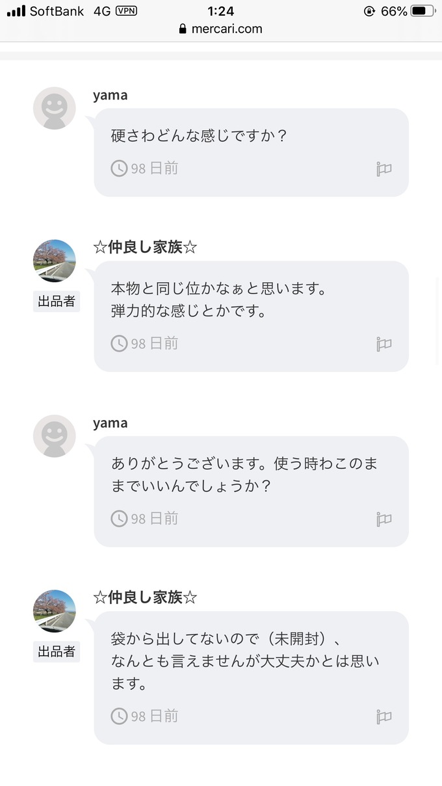Open ☆仲良し家族☆ name above '袋から出してない' reply
442x786 pixels.
click(145, 597)
